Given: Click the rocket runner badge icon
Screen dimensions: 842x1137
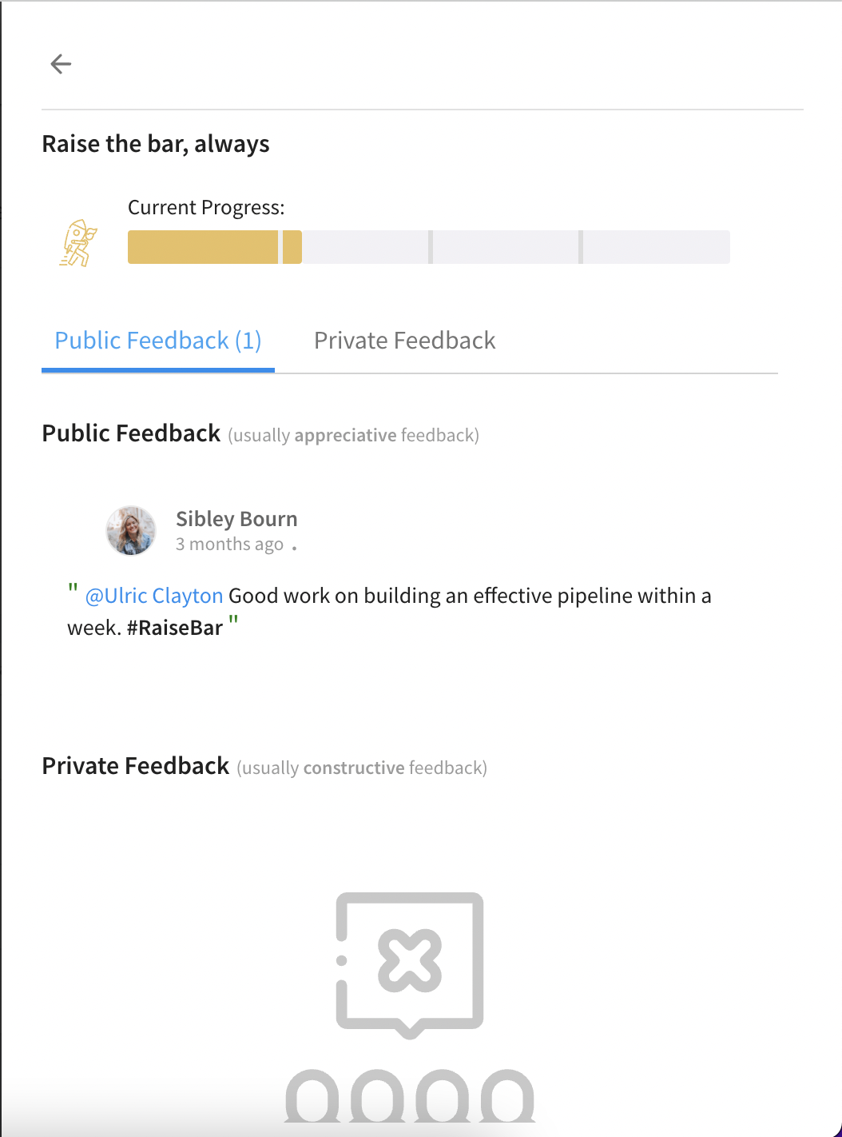Looking at the screenshot, I should point(78,243).
